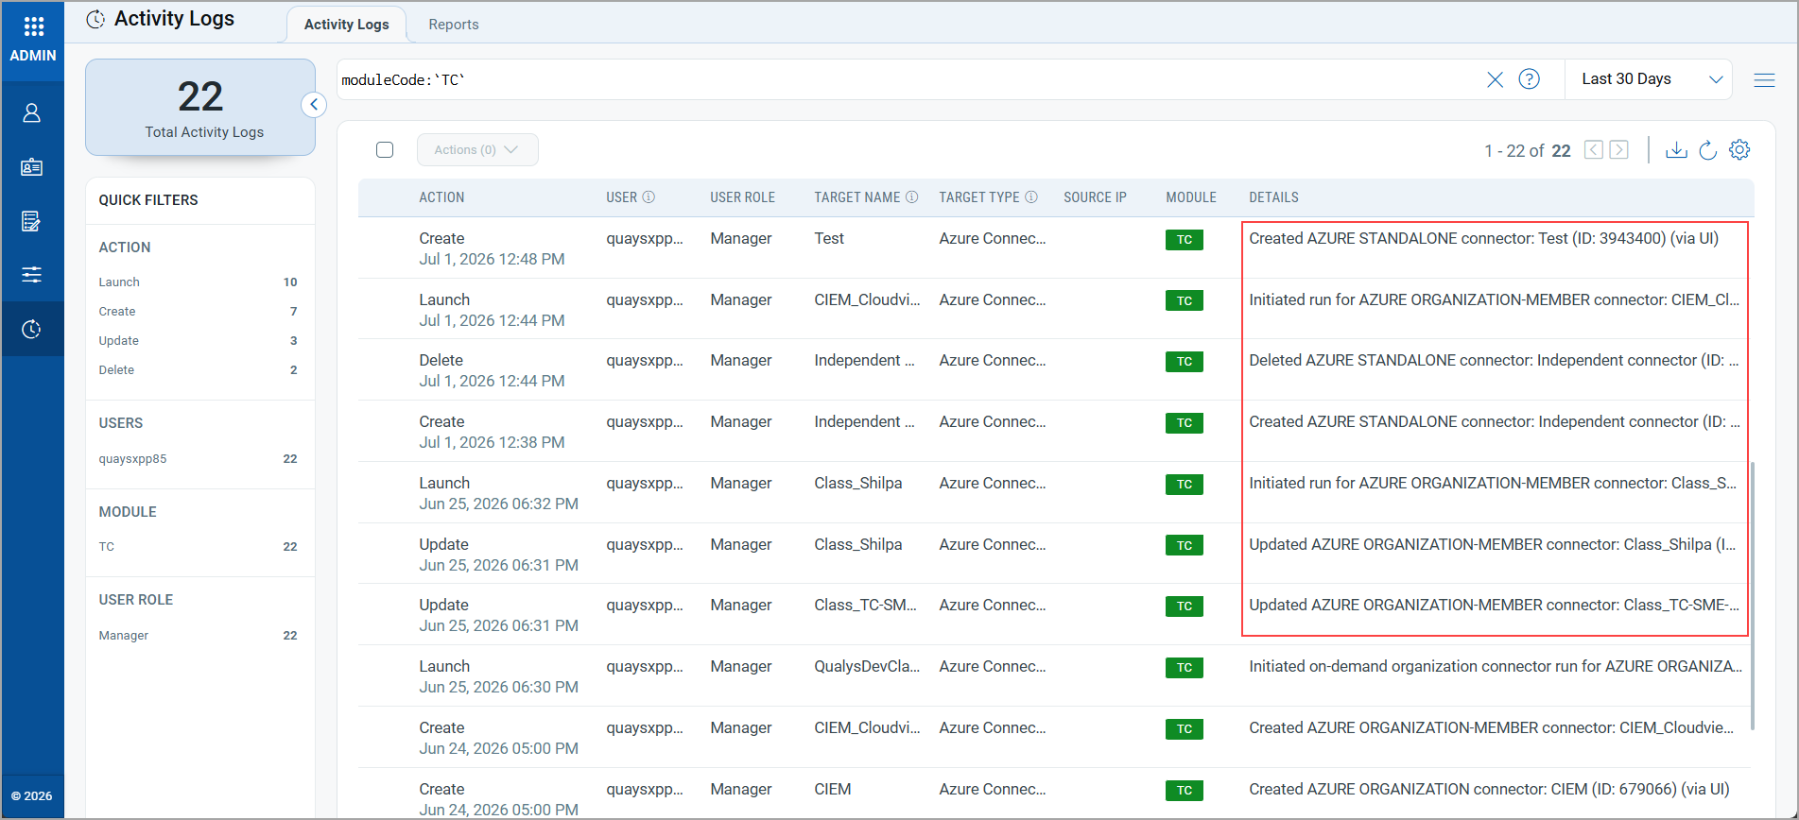Image resolution: width=1799 pixels, height=820 pixels.
Task: Filter by Launch action
Action: 198,282
